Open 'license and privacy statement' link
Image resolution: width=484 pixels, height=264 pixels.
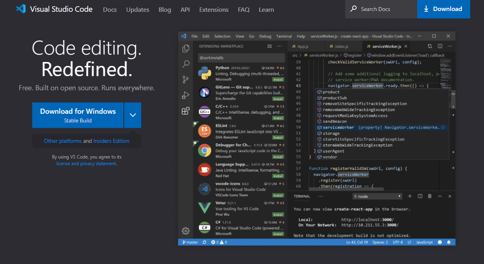coord(86,164)
